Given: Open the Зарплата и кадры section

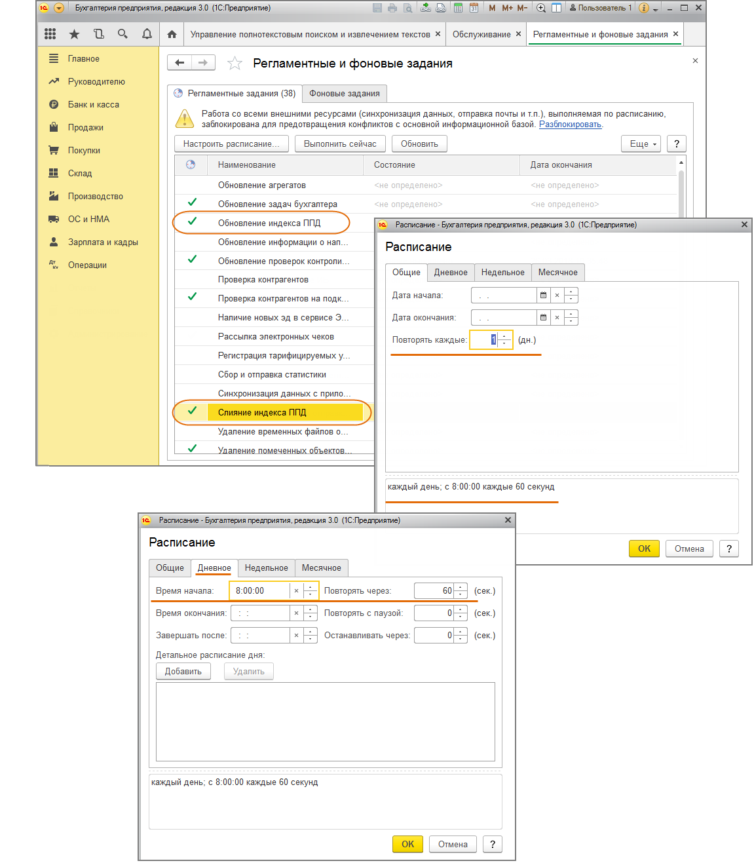Looking at the screenshot, I should point(103,242).
